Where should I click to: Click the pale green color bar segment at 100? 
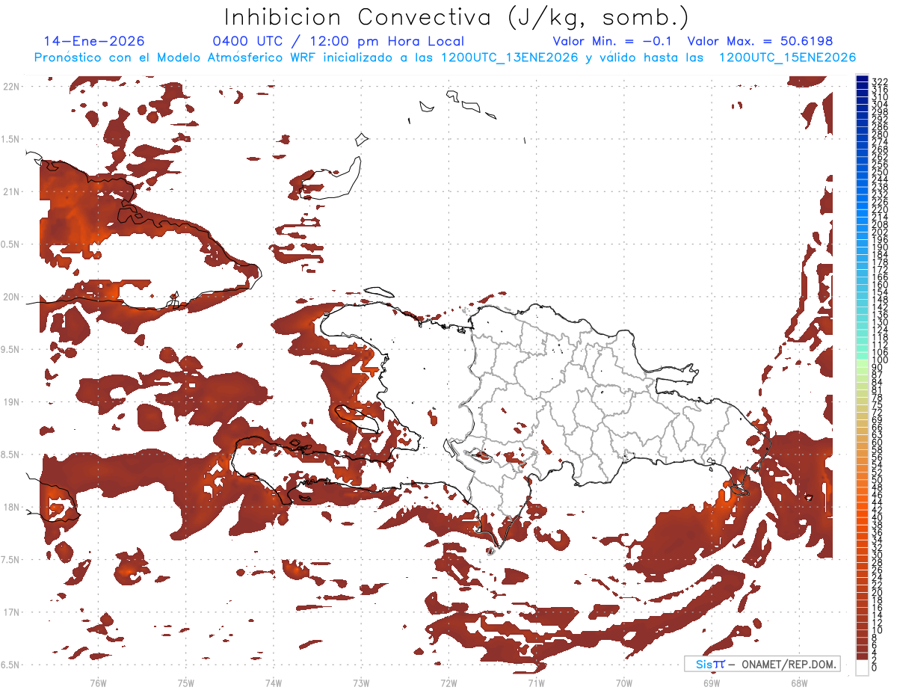[862, 362]
